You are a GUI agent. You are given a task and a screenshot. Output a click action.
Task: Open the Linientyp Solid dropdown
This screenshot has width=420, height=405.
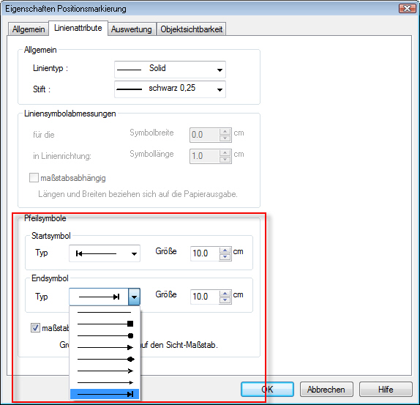pos(170,70)
